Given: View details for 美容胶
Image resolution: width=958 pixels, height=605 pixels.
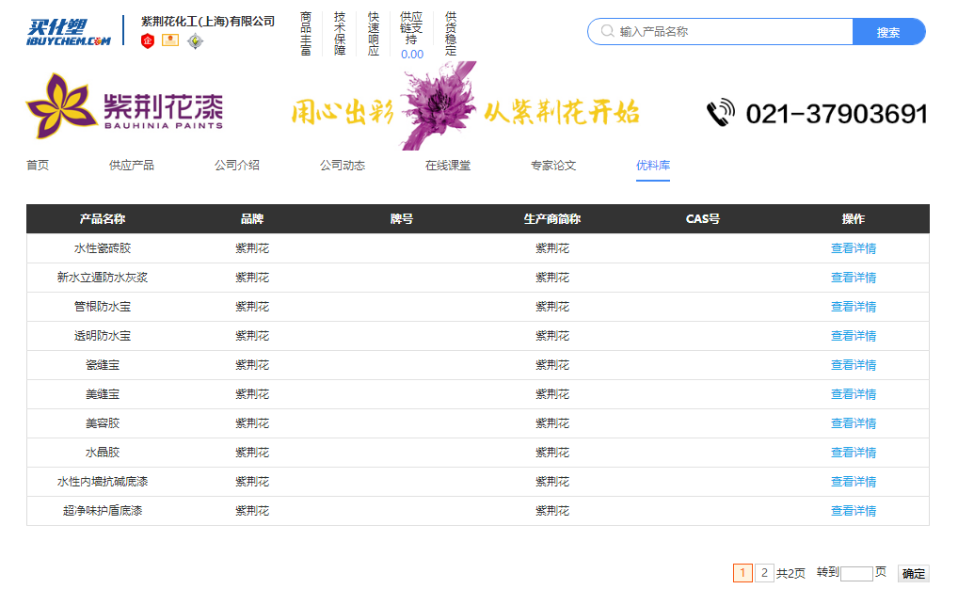Looking at the screenshot, I should [854, 422].
